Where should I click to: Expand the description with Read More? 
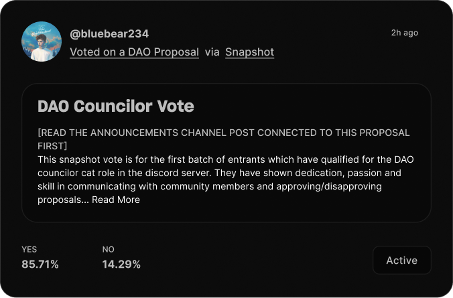pos(116,200)
